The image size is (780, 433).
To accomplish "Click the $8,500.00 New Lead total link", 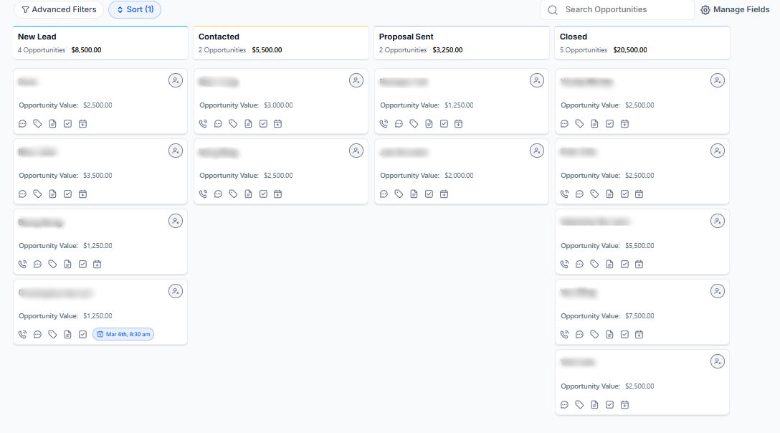I will pyautogui.click(x=86, y=51).
